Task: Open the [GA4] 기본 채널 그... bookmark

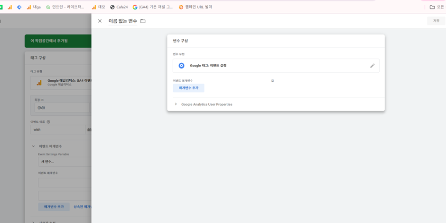Action: click(x=153, y=7)
